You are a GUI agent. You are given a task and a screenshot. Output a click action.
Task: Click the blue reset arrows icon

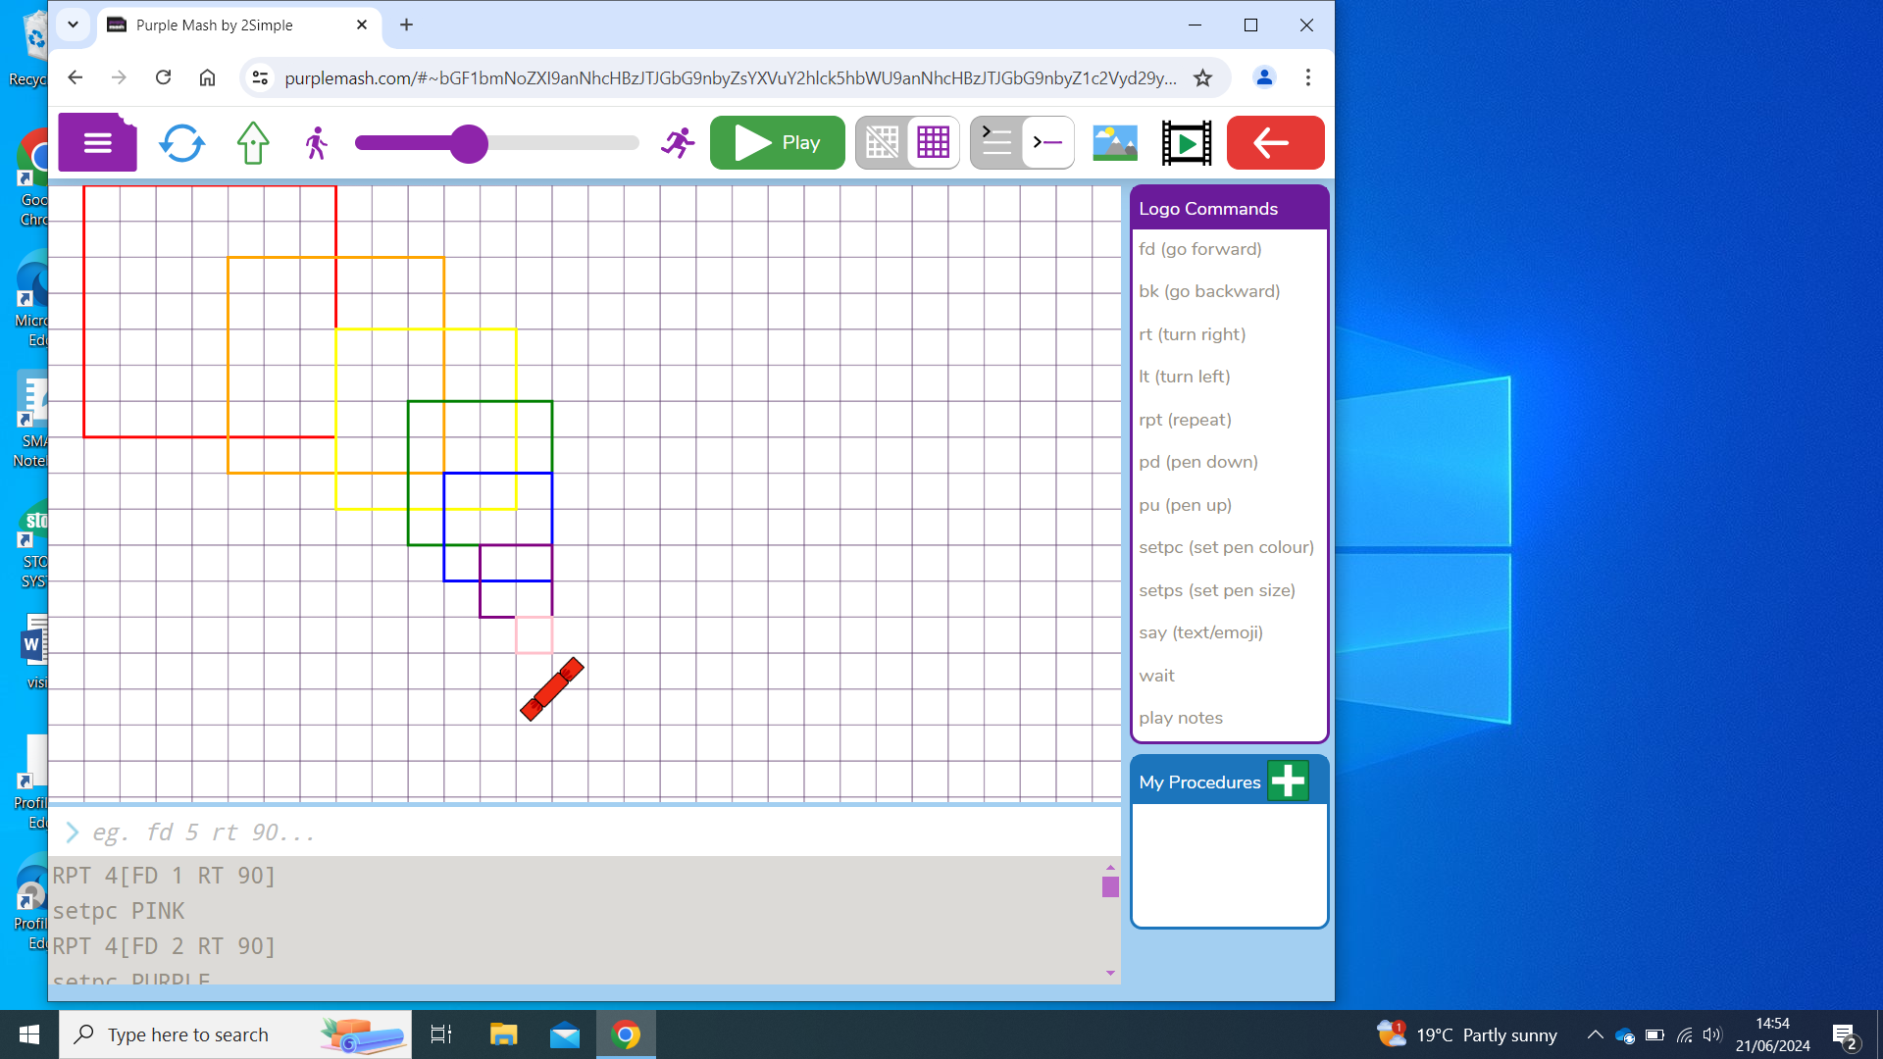pos(181,143)
